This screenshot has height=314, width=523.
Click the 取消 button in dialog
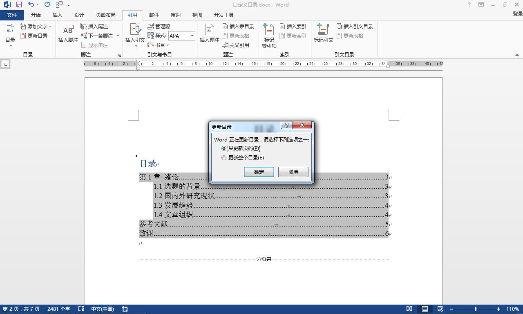pyautogui.click(x=293, y=172)
